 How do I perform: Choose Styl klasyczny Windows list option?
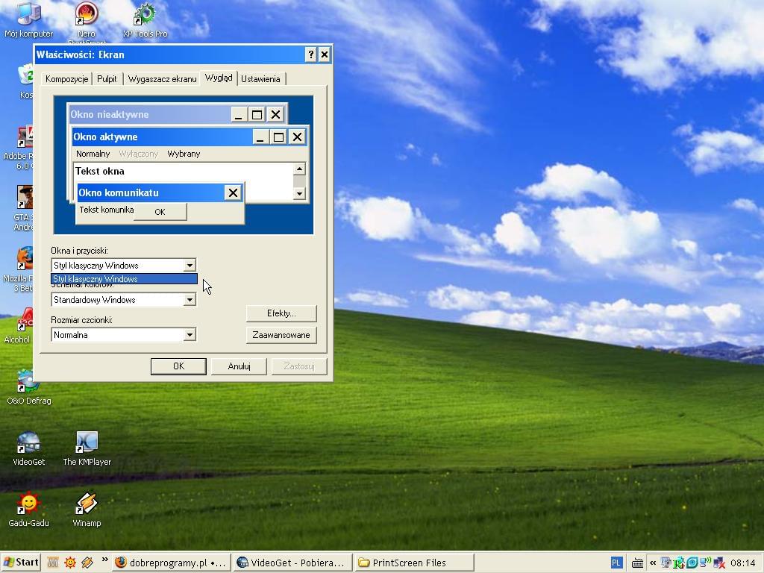pos(125,279)
